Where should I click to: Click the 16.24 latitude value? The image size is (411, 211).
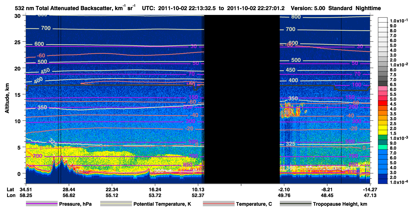pyautogui.click(x=155, y=189)
